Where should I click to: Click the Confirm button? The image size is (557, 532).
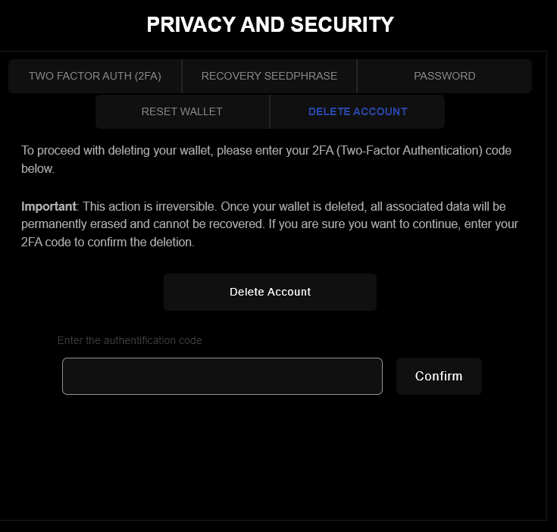pos(439,376)
